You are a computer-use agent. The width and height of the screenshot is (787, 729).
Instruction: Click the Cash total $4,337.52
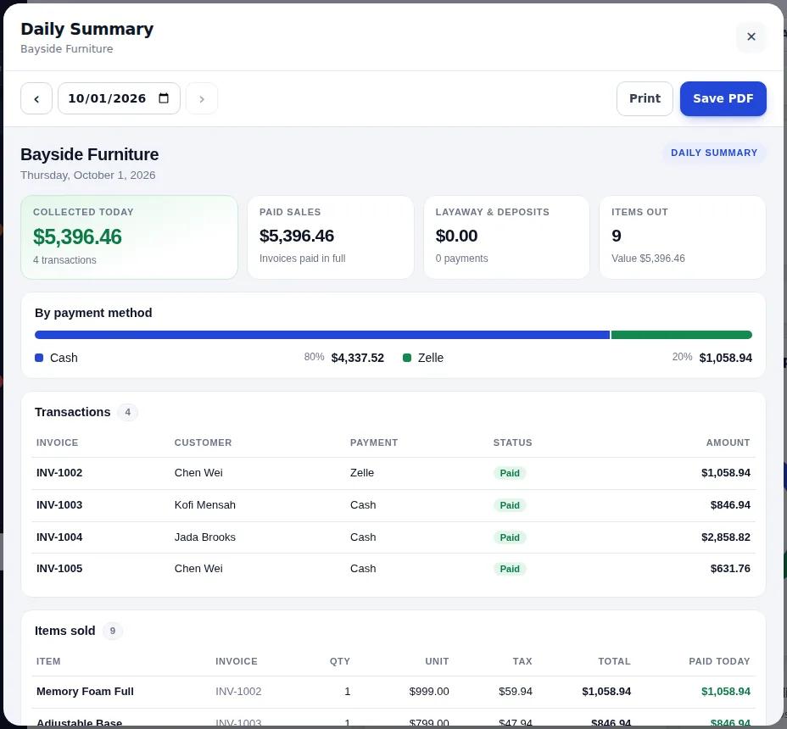pyautogui.click(x=357, y=358)
